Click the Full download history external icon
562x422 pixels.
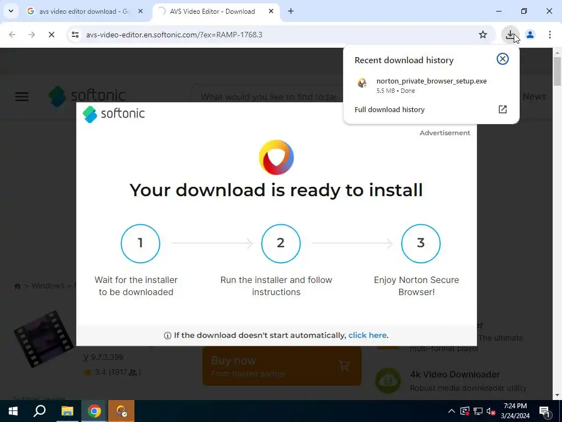(x=503, y=109)
